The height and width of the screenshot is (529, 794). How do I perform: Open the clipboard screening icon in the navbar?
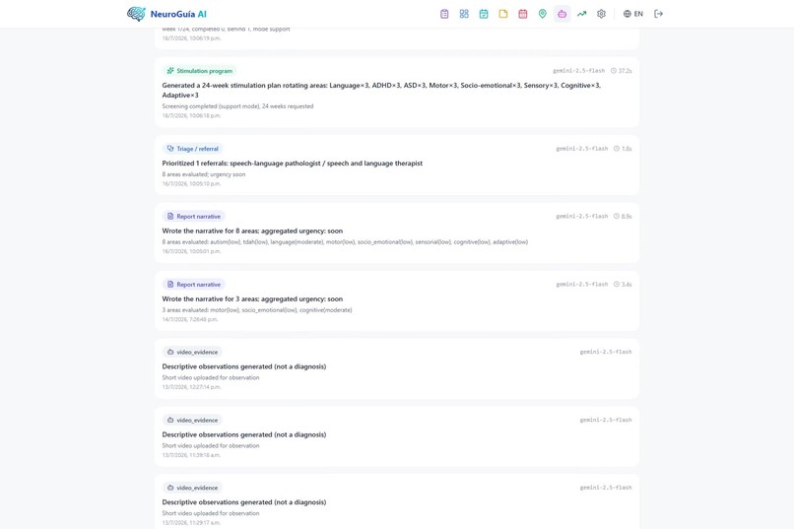pos(444,14)
